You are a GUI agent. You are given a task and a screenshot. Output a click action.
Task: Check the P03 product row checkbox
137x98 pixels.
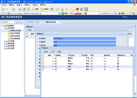(x=43, y=64)
